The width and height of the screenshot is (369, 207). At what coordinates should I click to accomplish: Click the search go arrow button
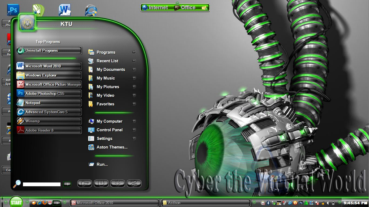pos(67,184)
